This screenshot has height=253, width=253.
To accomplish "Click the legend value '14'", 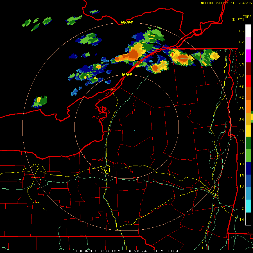I will coord(241,175).
